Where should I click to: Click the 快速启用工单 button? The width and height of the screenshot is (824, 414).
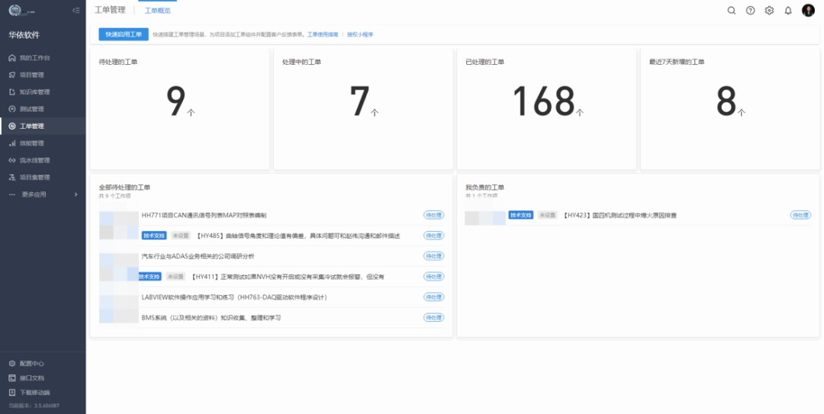coord(124,34)
